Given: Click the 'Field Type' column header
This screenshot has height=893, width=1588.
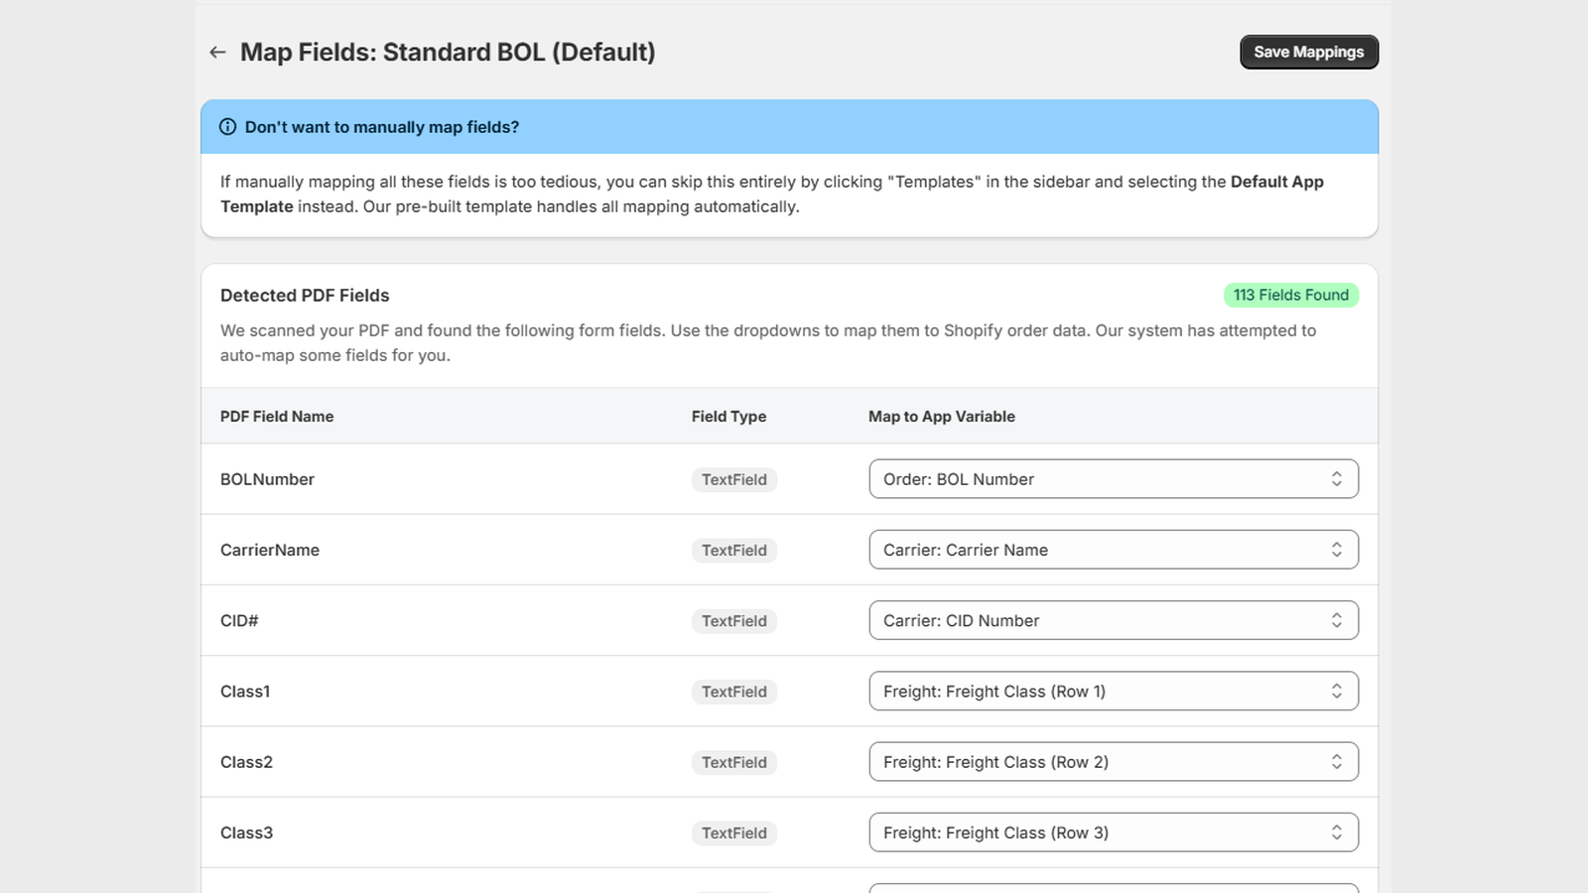Looking at the screenshot, I should pos(728,417).
